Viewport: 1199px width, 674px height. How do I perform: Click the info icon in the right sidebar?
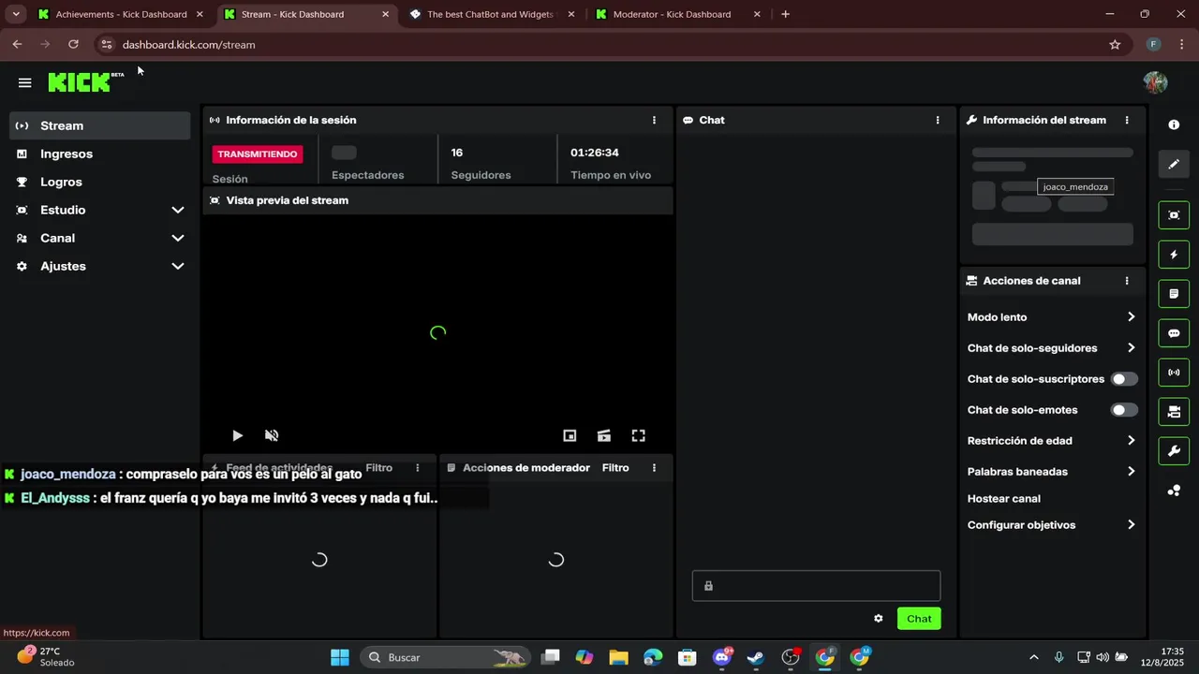pos(1174,125)
